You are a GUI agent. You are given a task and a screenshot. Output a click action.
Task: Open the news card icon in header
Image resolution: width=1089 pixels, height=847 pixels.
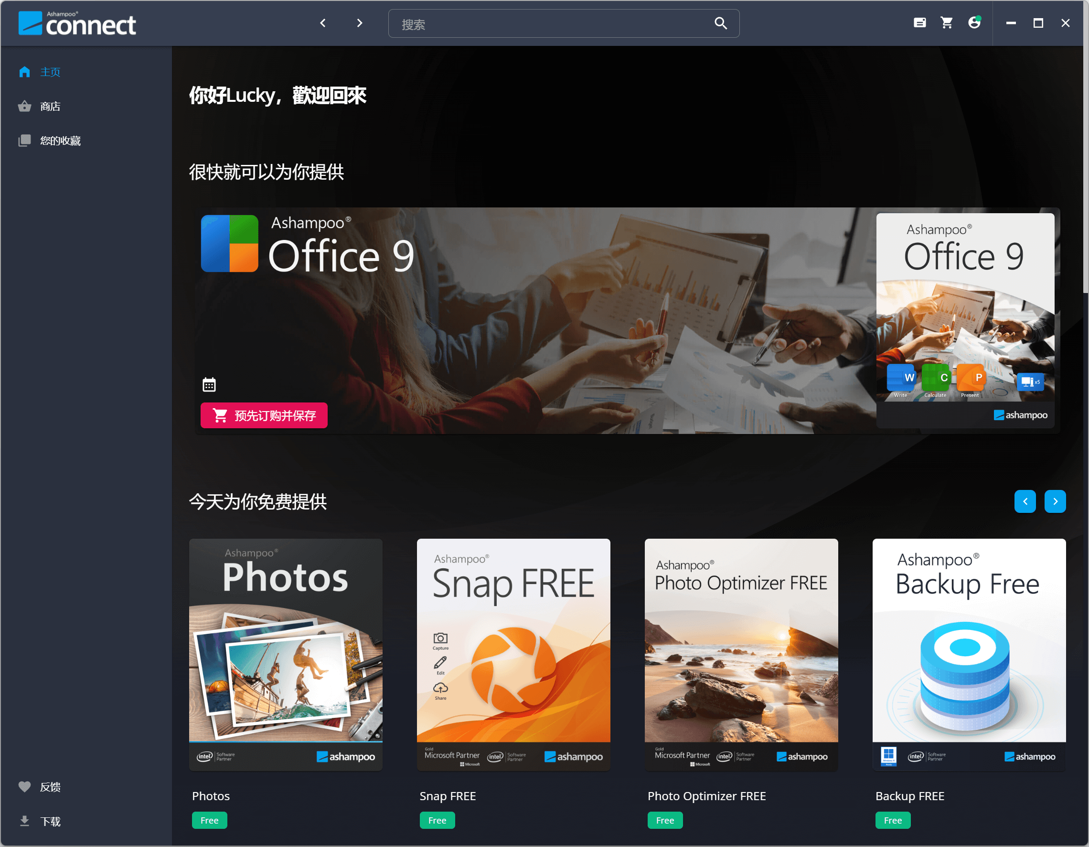point(919,23)
